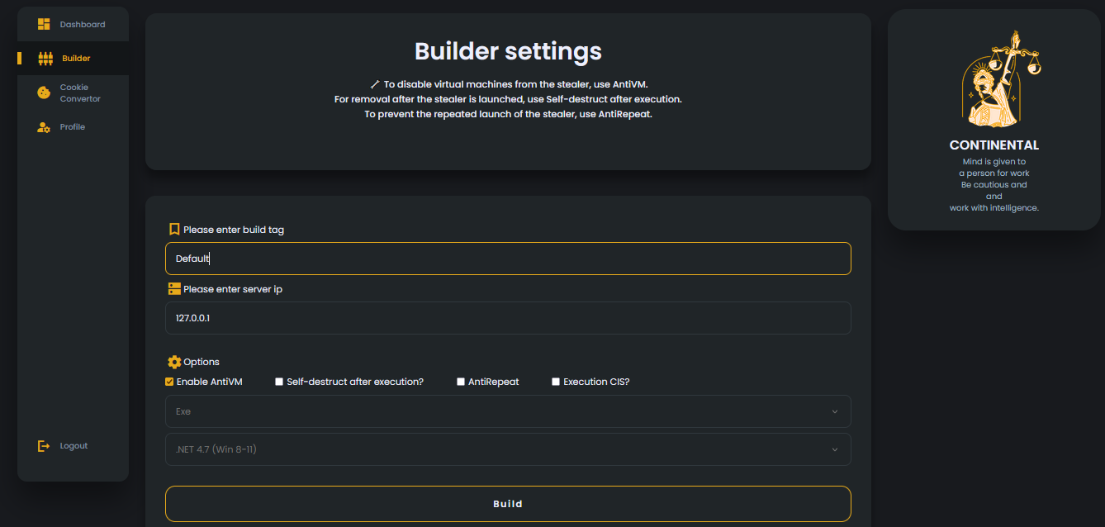
Task: Tick the Self-destruct after execution checkbox
Action: 279,382
